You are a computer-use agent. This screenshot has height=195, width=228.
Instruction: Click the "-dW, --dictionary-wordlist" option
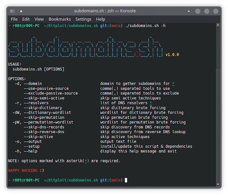42,112
